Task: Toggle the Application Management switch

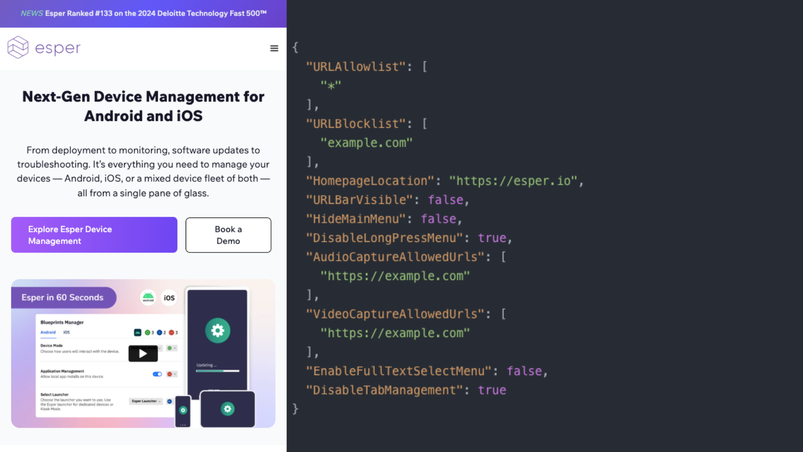Action: (x=157, y=374)
